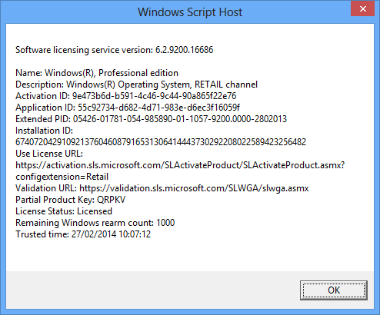Viewport: 380px width, 315px height.
Task: Click the configextension=Retail text
Action: tap(62, 177)
